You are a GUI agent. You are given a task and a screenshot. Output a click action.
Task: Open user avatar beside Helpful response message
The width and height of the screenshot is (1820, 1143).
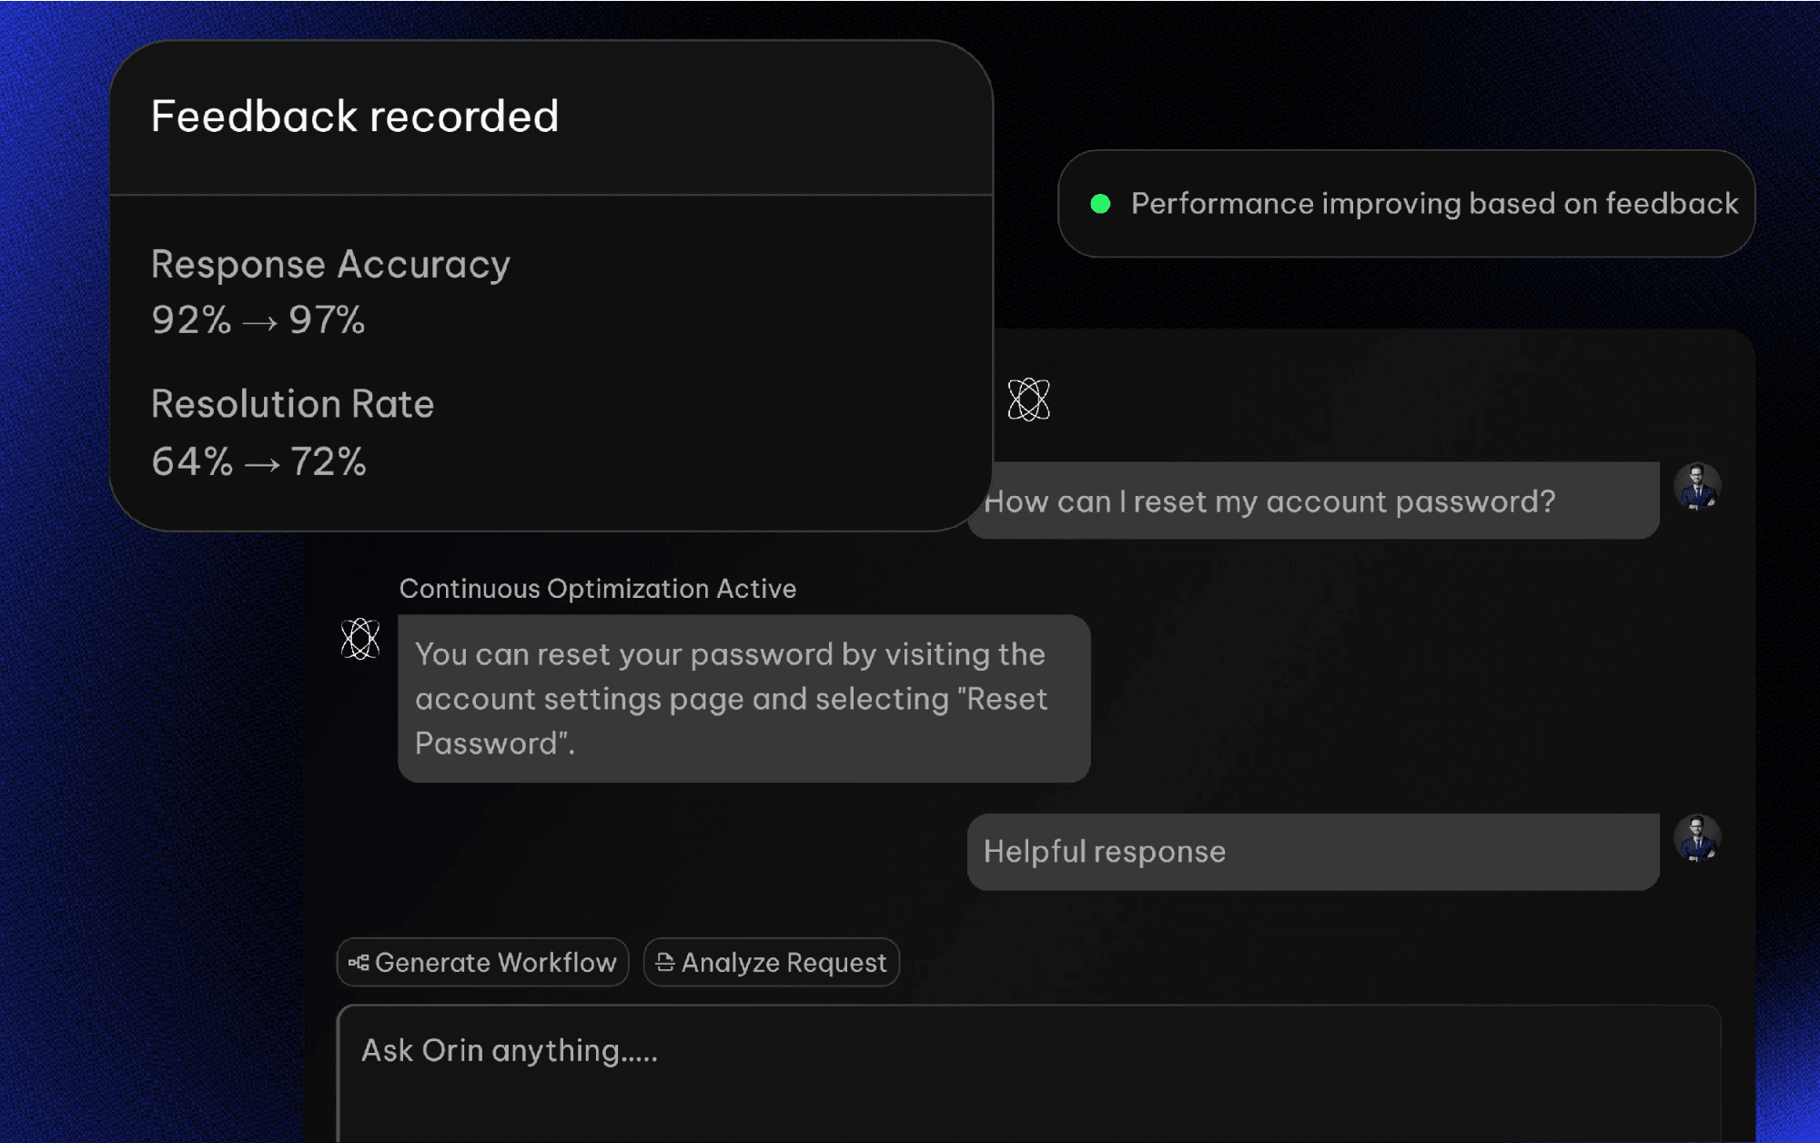1697,838
